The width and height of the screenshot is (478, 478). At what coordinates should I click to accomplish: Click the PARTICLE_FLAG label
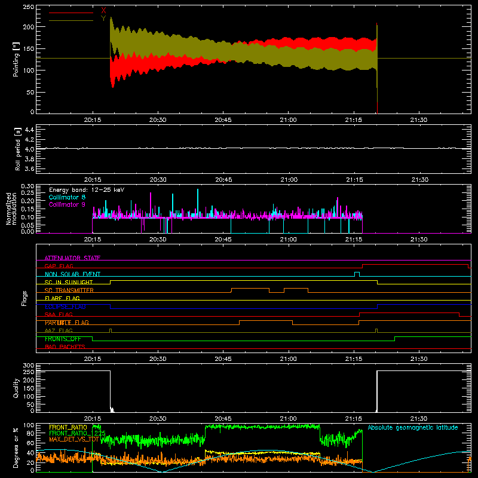[67, 323]
